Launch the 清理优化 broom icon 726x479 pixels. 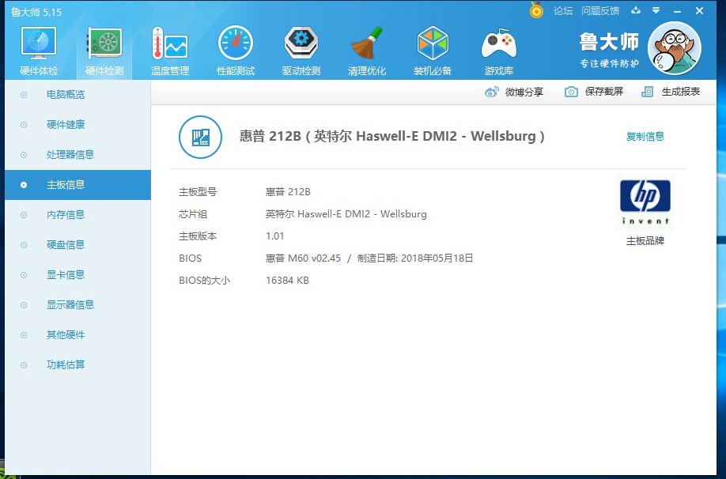point(367,43)
